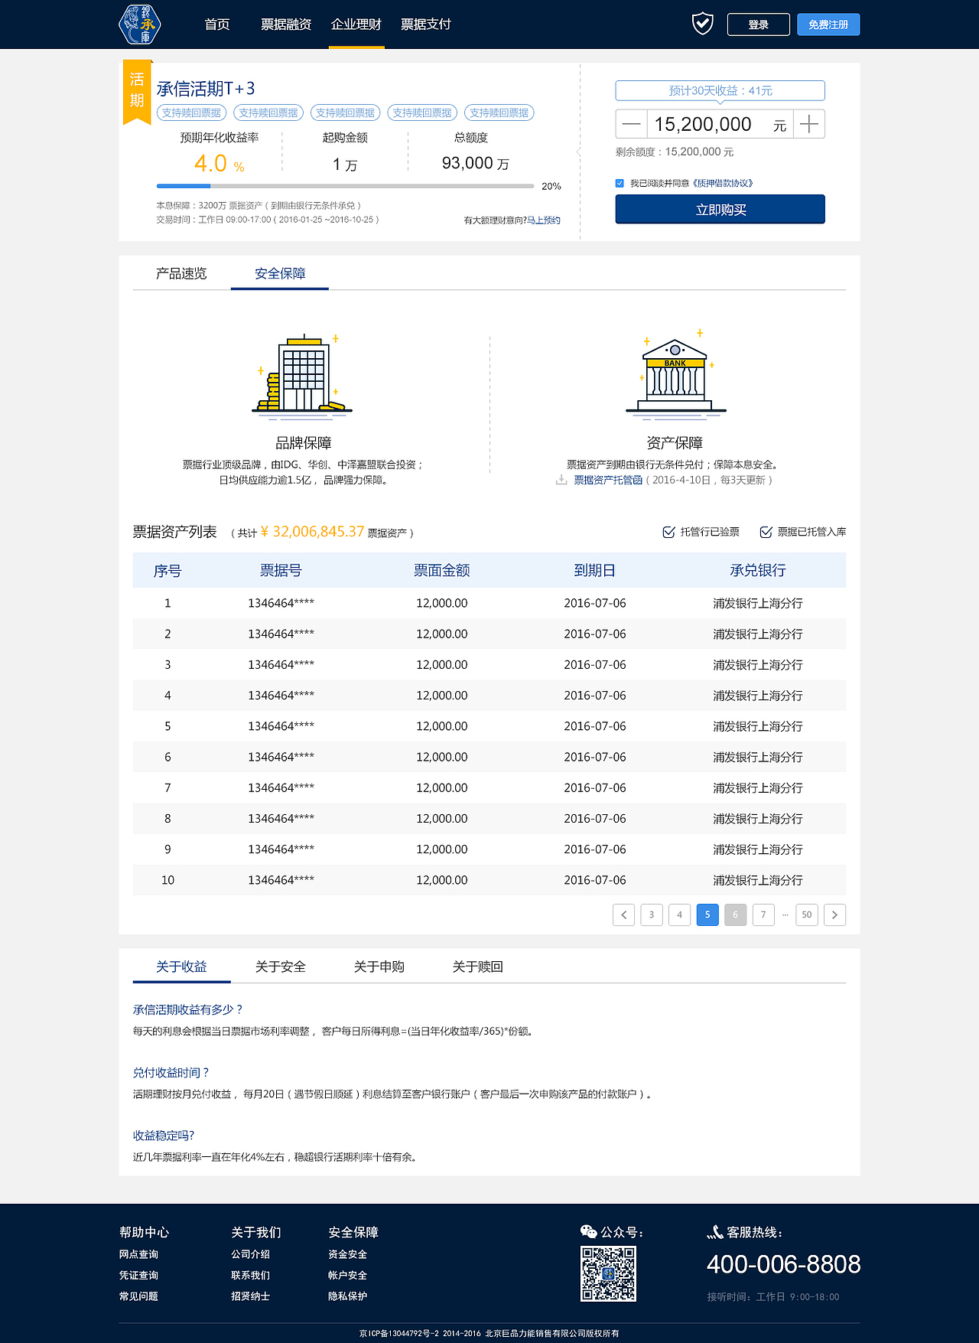Open 网点查询 footer link
This screenshot has width=979, height=1343.
tap(138, 1254)
